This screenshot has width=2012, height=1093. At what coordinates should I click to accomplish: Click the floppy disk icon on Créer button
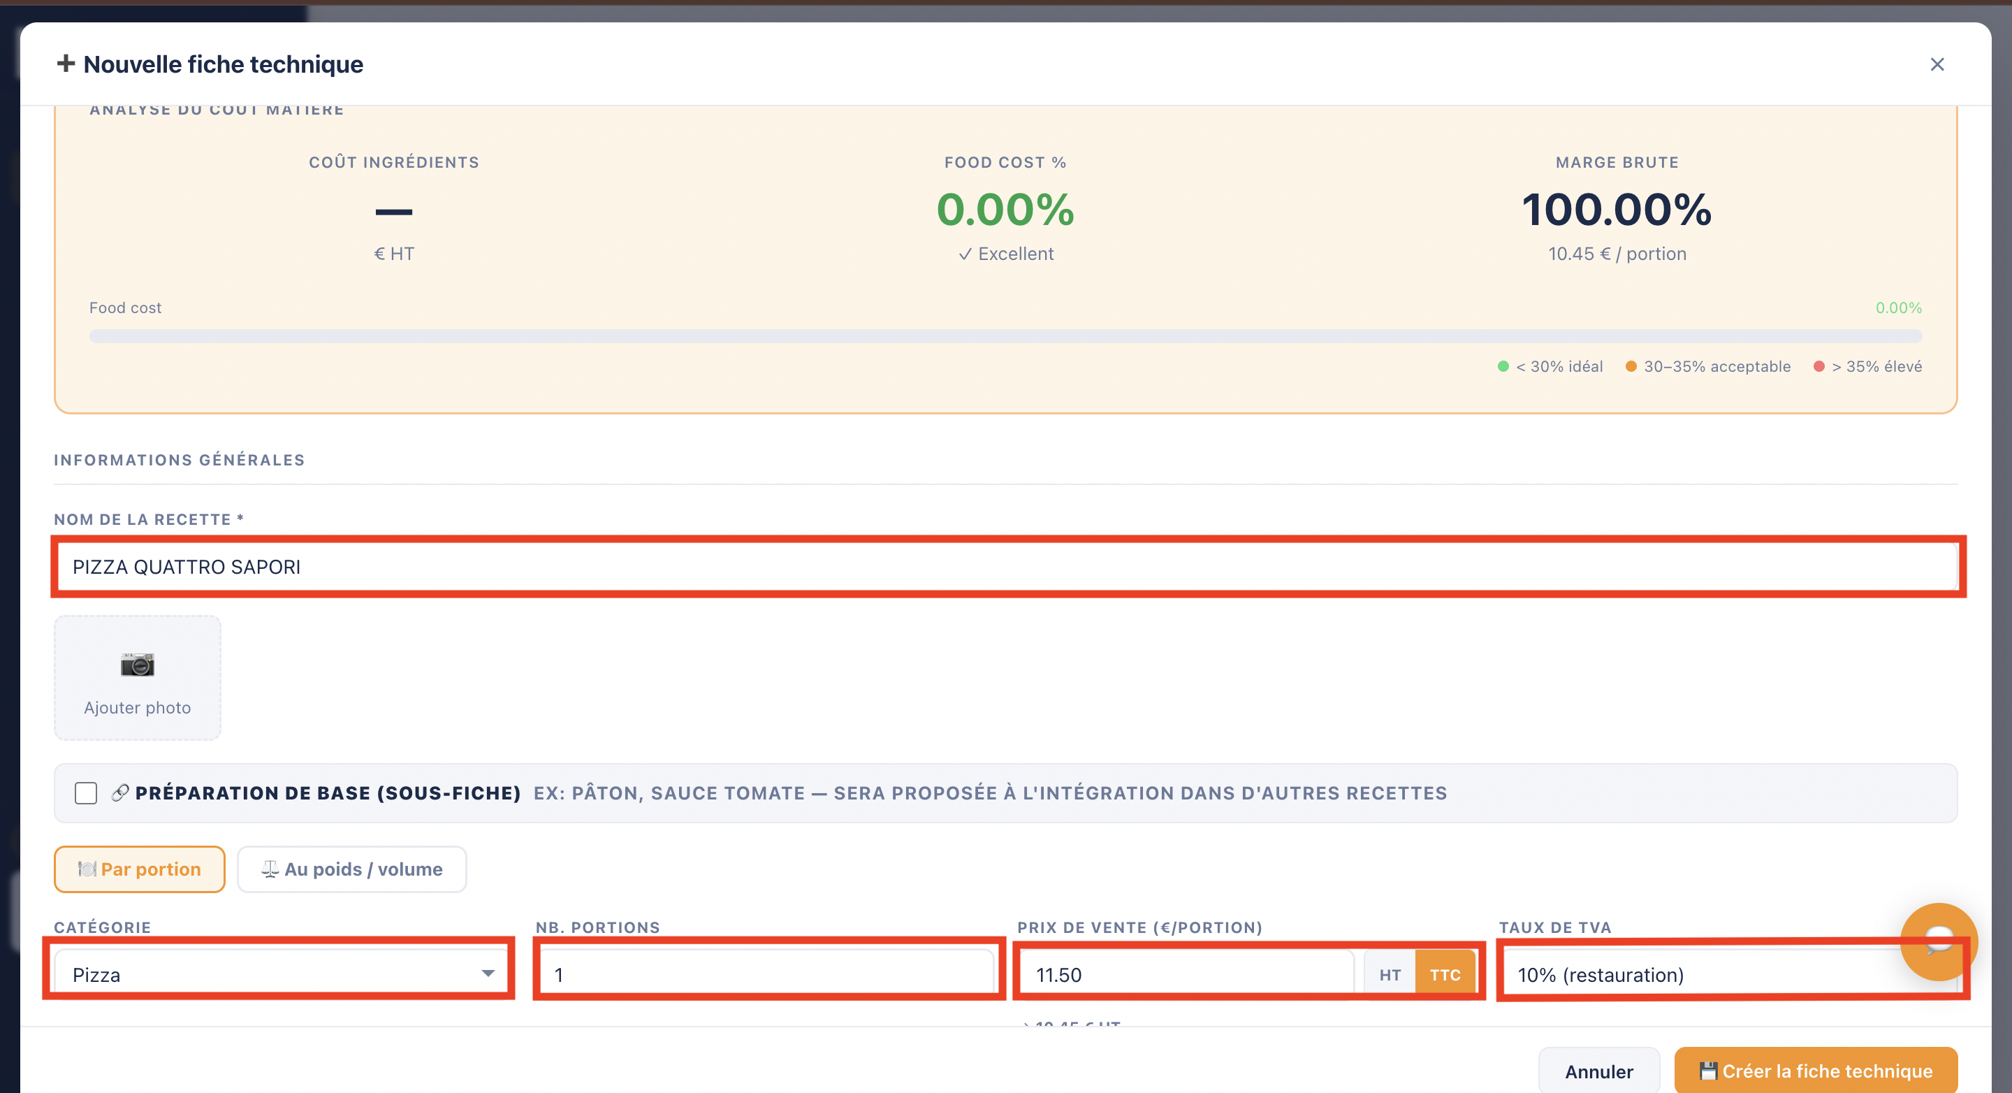coord(1708,1071)
